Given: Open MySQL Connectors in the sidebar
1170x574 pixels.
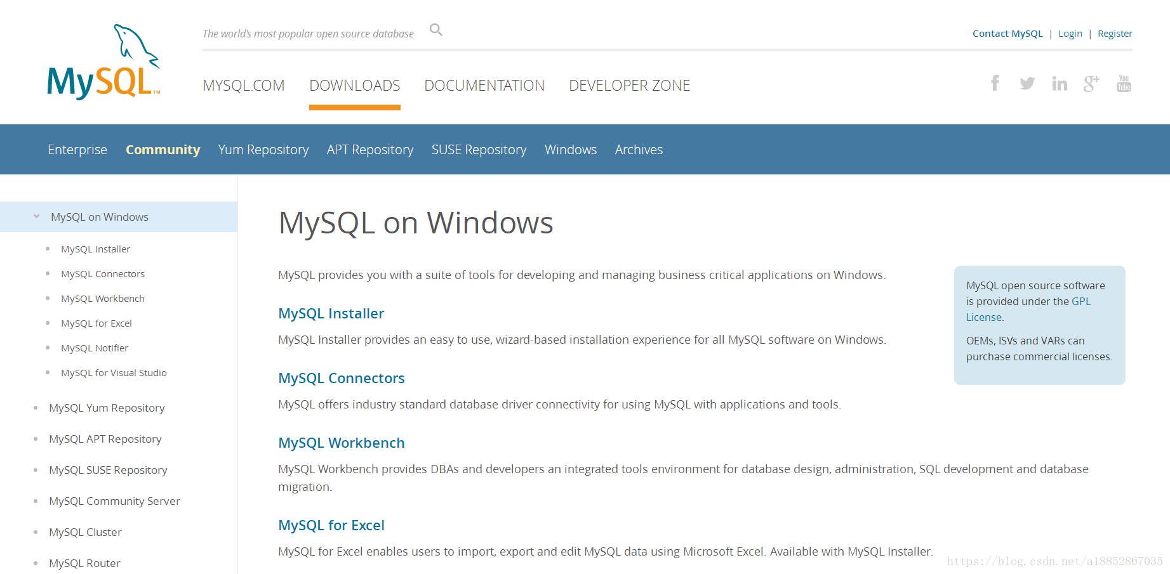Looking at the screenshot, I should (103, 274).
